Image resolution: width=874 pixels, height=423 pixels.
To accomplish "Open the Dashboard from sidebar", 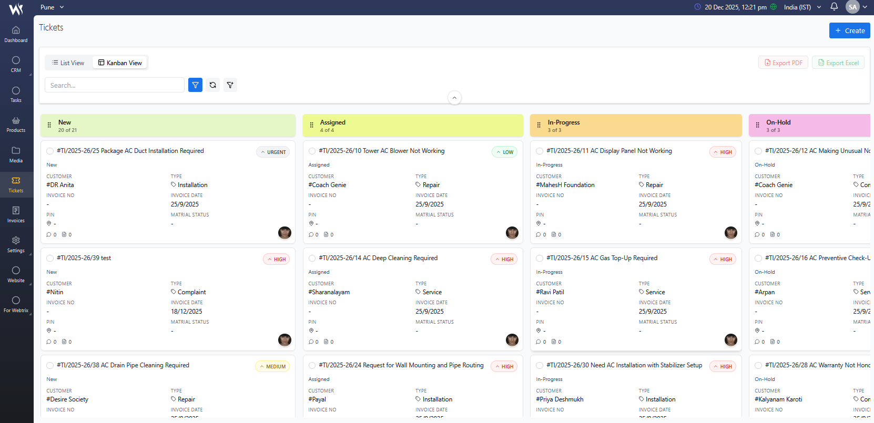I will pos(16,34).
